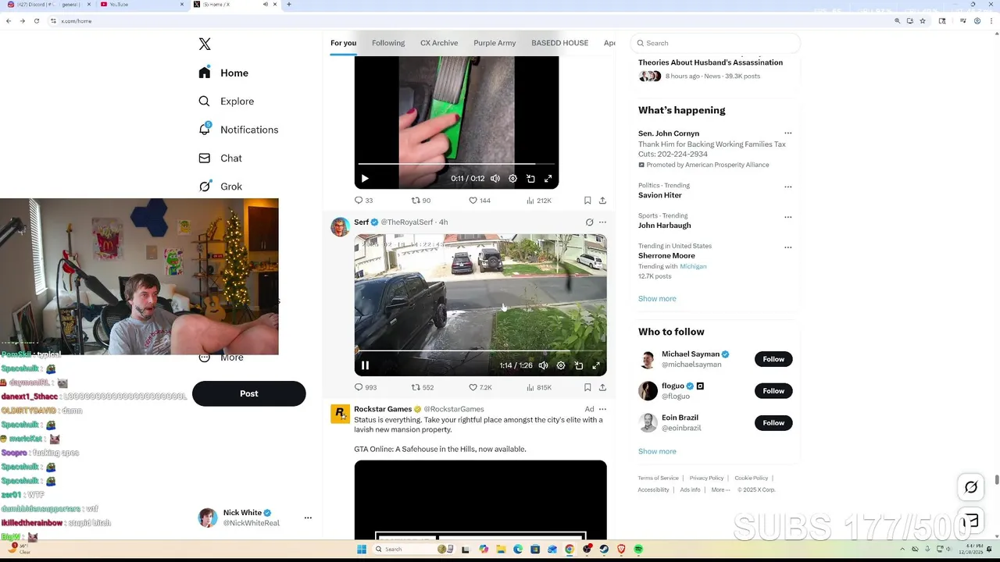
Task: Switch to the CX Archive tab
Action: point(439,43)
